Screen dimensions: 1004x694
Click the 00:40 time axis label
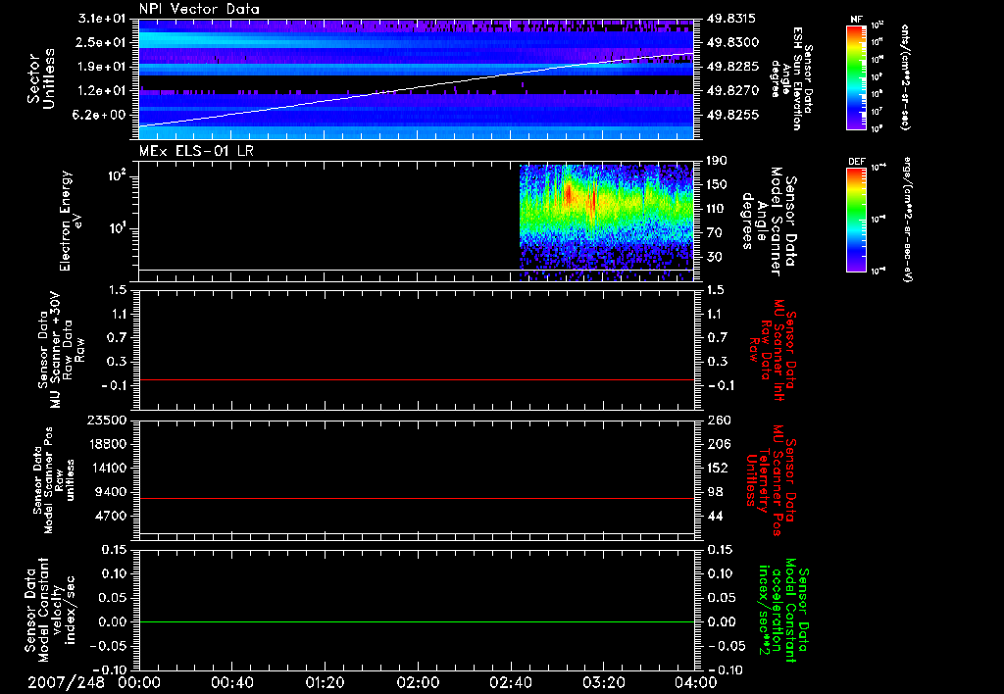pos(231,682)
